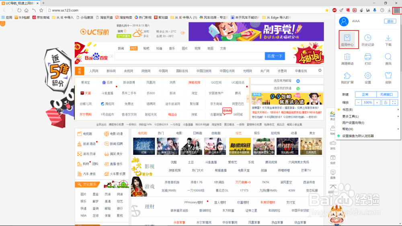
Task: Click 用户设置向导(I) menu entry
Action: click(x=353, y=122)
